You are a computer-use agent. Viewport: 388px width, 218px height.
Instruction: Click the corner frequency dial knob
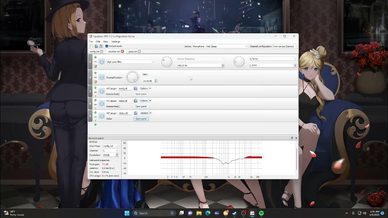point(167,62)
